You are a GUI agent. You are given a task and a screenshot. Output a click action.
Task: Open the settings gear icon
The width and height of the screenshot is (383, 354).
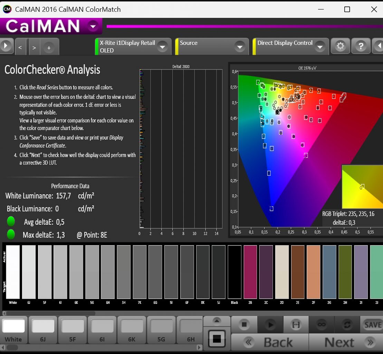click(x=340, y=46)
